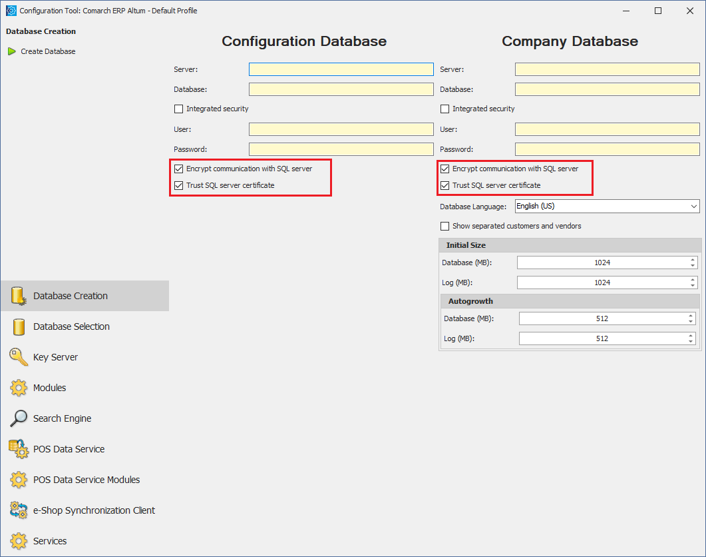This screenshot has width=706, height=557.
Task: Click the POS Data Service icon
Action: pos(19,449)
